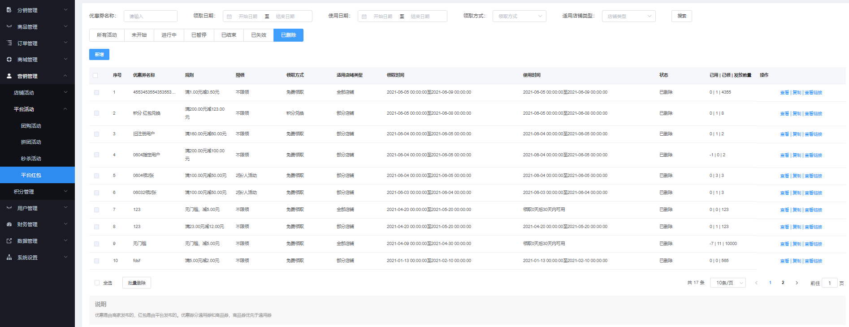Click the 商品管理 sidebar icon

(x=9, y=26)
